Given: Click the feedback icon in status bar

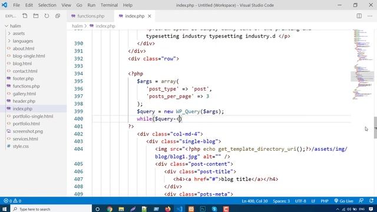Looking at the screenshot, I should [361, 201].
